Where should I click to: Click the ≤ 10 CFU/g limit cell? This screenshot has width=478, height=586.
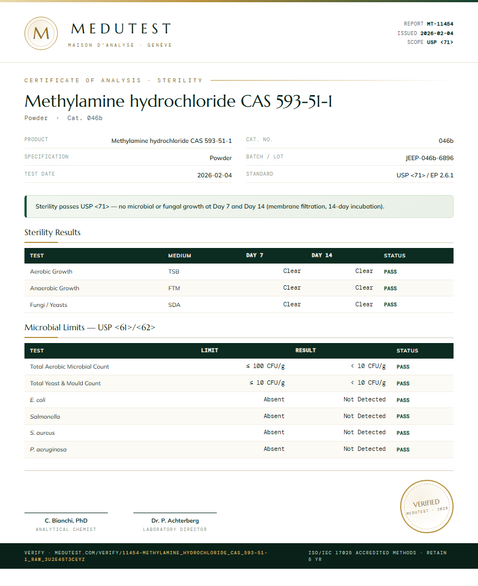click(x=267, y=383)
